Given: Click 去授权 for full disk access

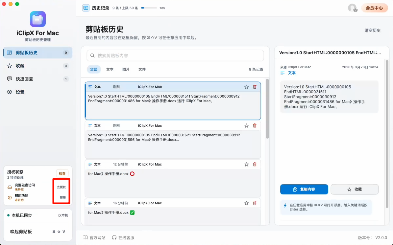Looking at the screenshot, I should click(x=61, y=187).
